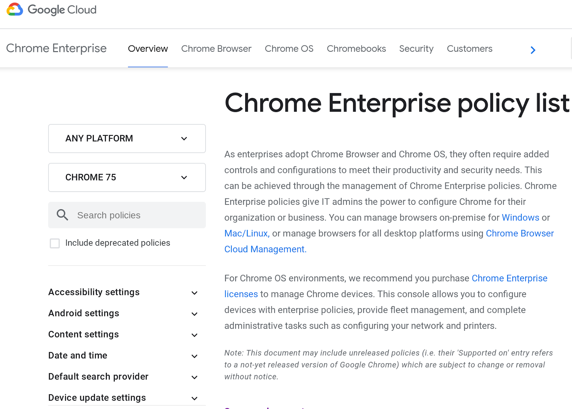
Task: Click the Chrome Enterprise header title
Action: (56, 48)
